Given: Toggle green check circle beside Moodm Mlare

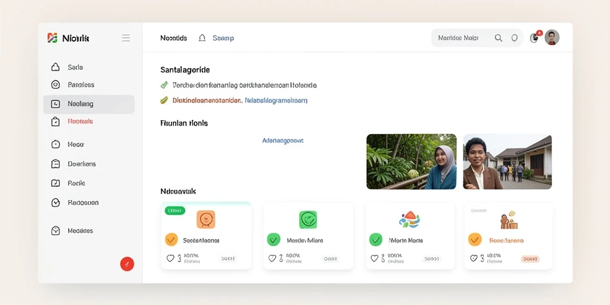Looking at the screenshot, I should point(273,239).
